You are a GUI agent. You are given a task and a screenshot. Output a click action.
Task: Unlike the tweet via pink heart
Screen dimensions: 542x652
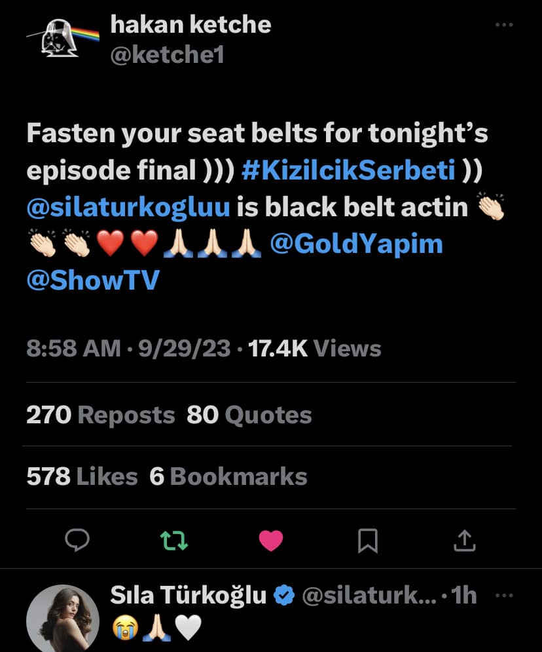tap(271, 540)
